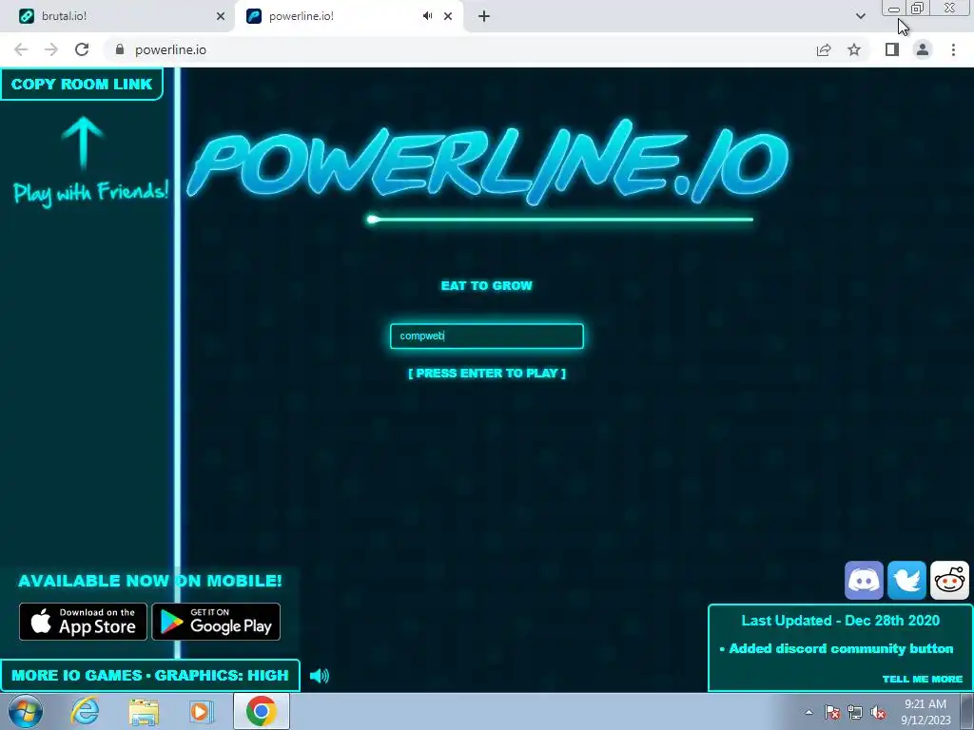The image size is (974, 730).
Task: Close the powerline.io! tab
Action: [448, 16]
